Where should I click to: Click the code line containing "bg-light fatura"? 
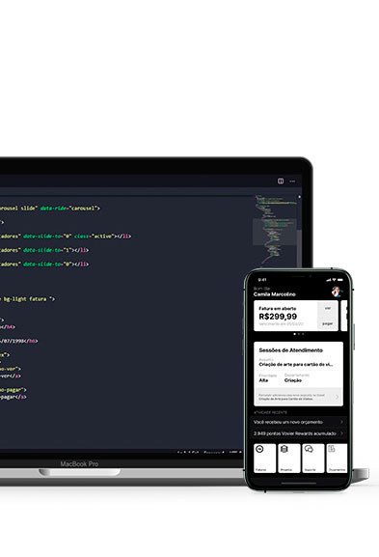(x=27, y=299)
